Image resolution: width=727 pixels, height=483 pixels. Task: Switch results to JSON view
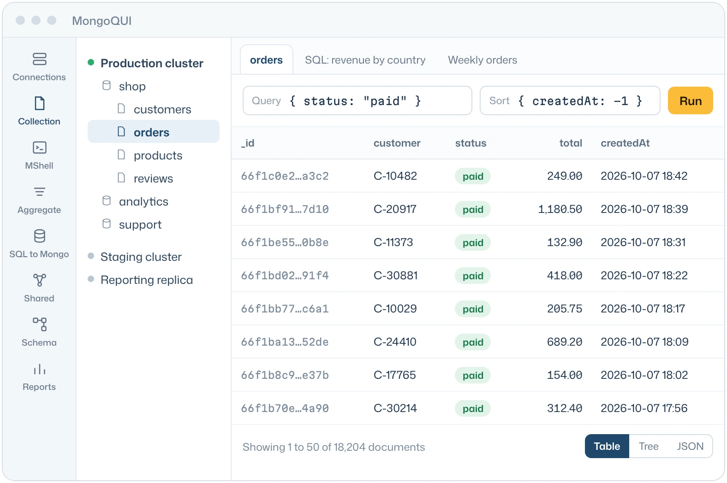click(x=690, y=446)
